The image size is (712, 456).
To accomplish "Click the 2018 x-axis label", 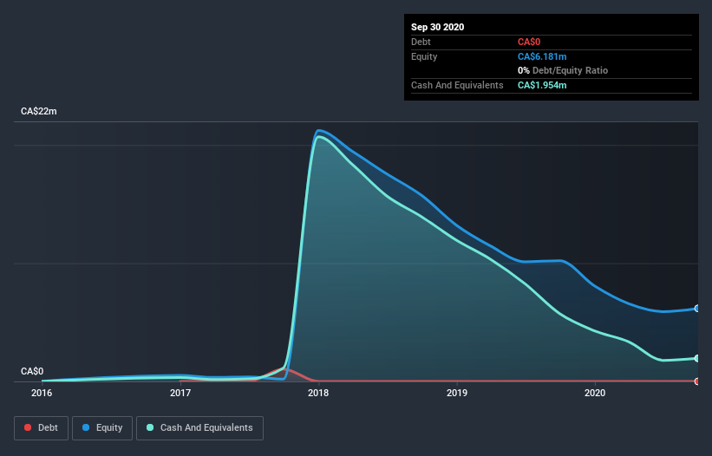I will [318, 393].
